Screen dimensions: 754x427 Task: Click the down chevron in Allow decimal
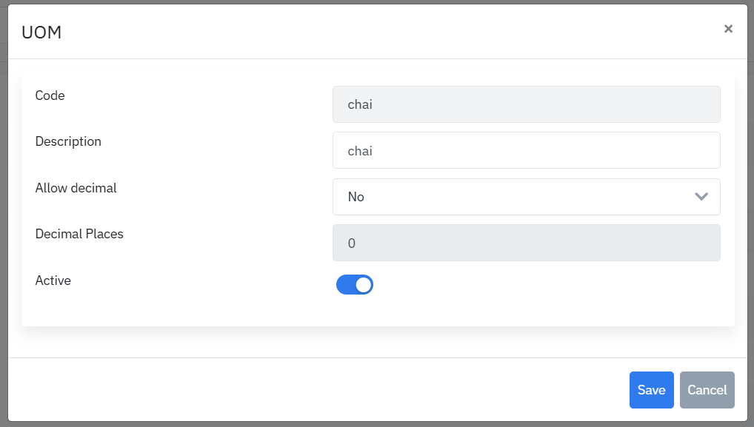(701, 197)
